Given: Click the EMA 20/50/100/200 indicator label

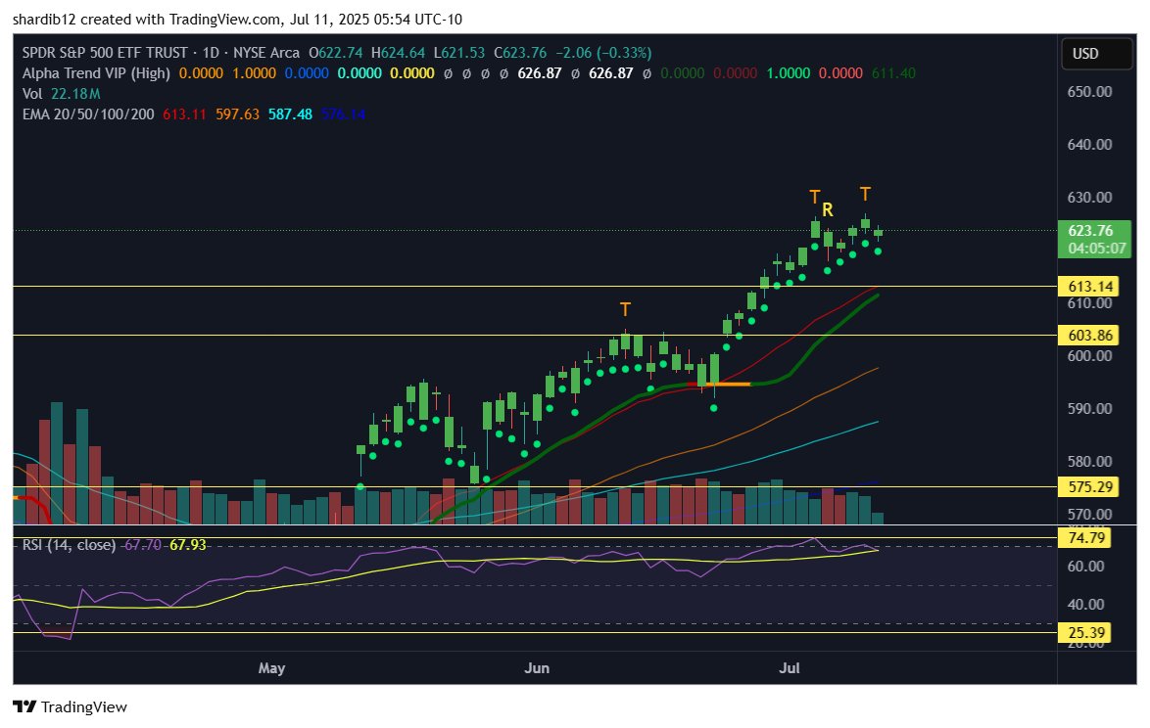Looking at the screenshot, I should click(88, 114).
